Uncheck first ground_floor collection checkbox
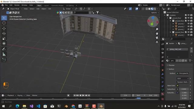Screen dimensions: 194x109 186,18
